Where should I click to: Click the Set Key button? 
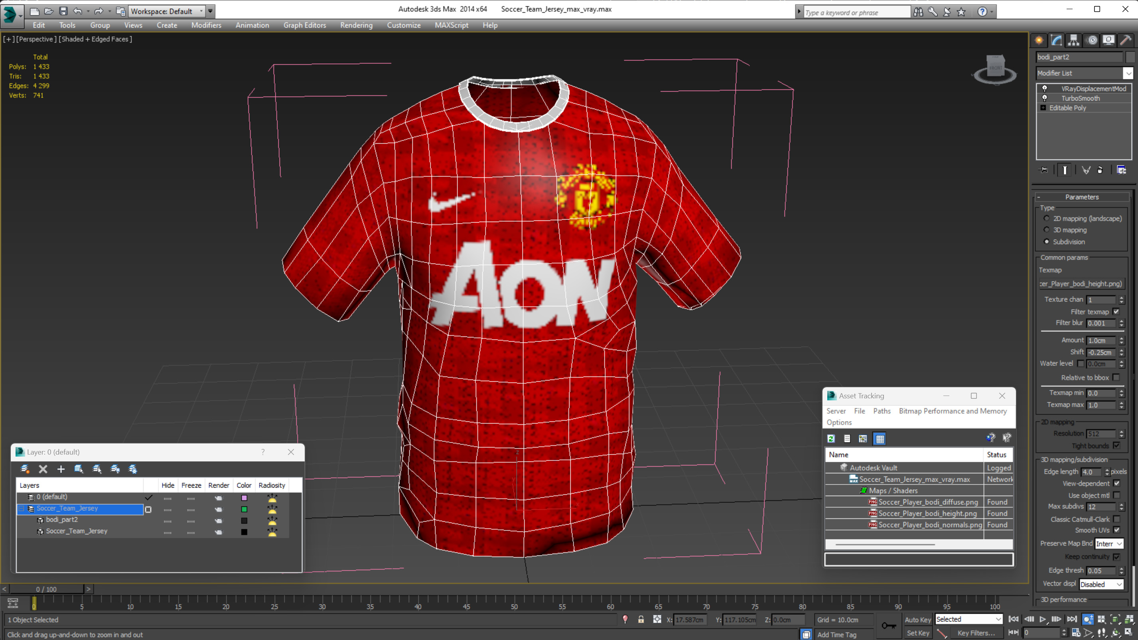[x=917, y=633]
